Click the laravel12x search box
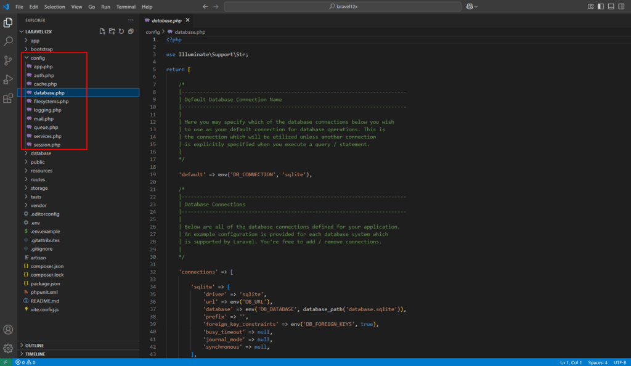This screenshot has width=631, height=366. (342, 6)
